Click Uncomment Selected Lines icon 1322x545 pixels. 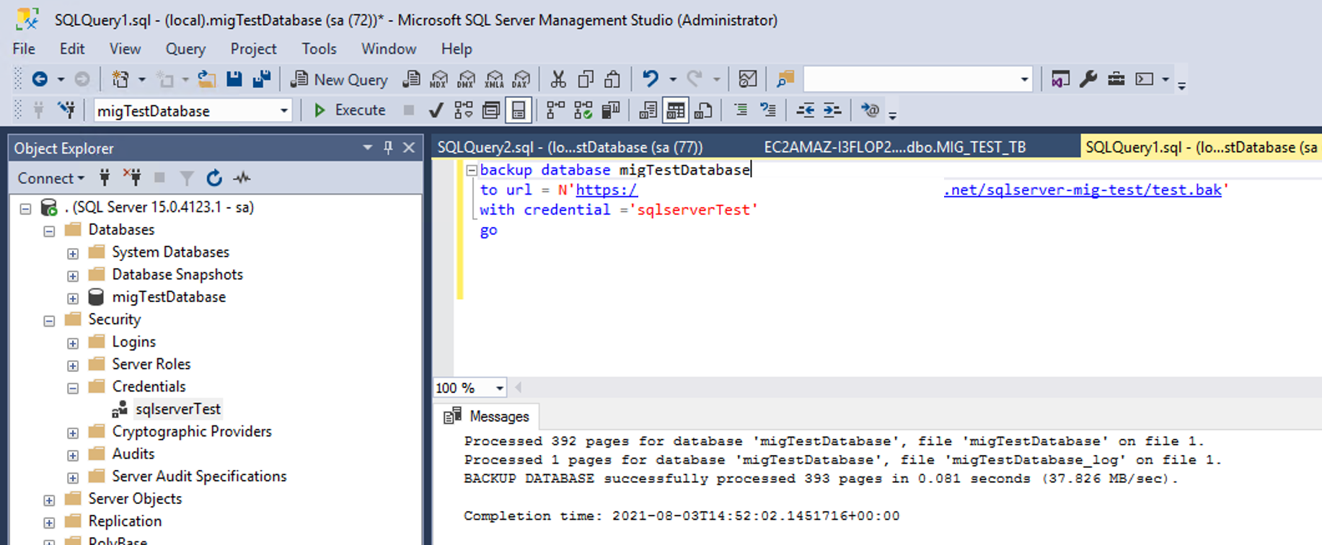pyautogui.click(x=768, y=110)
